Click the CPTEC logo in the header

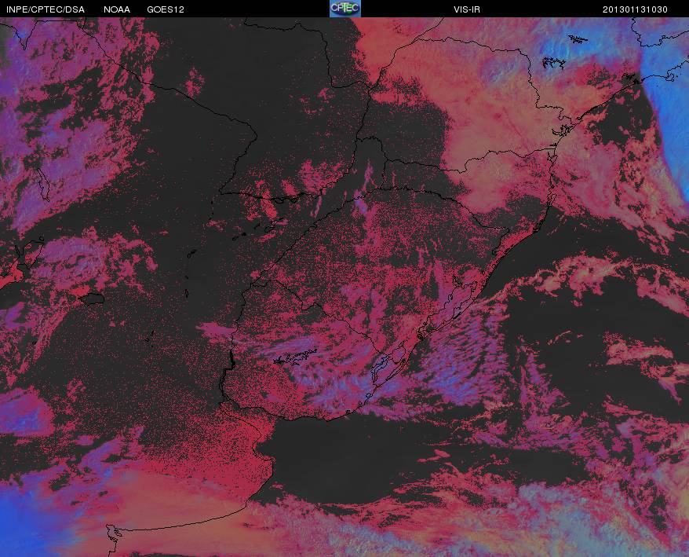tap(345, 9)
